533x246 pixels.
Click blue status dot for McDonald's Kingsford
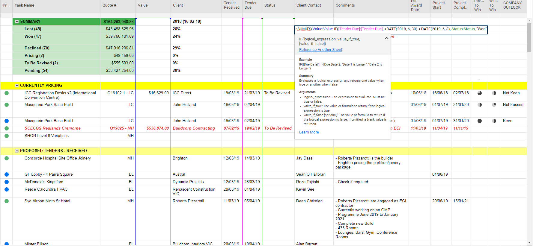coord(7,182)
